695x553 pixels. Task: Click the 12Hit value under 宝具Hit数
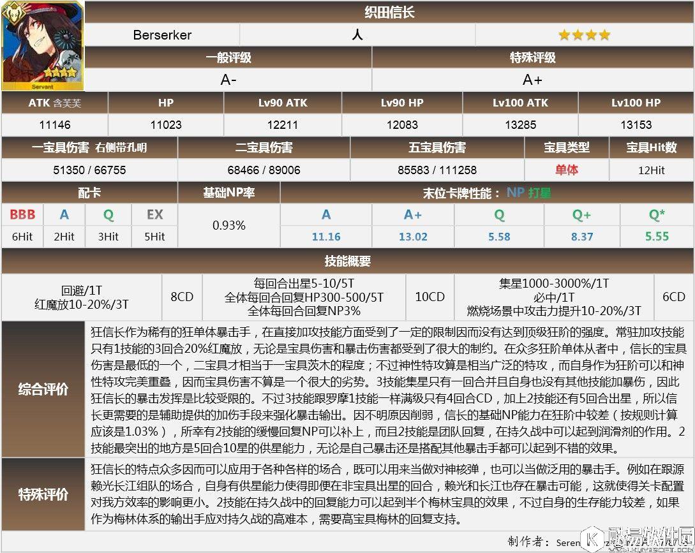pyautogui.click(x=651, y=170)
